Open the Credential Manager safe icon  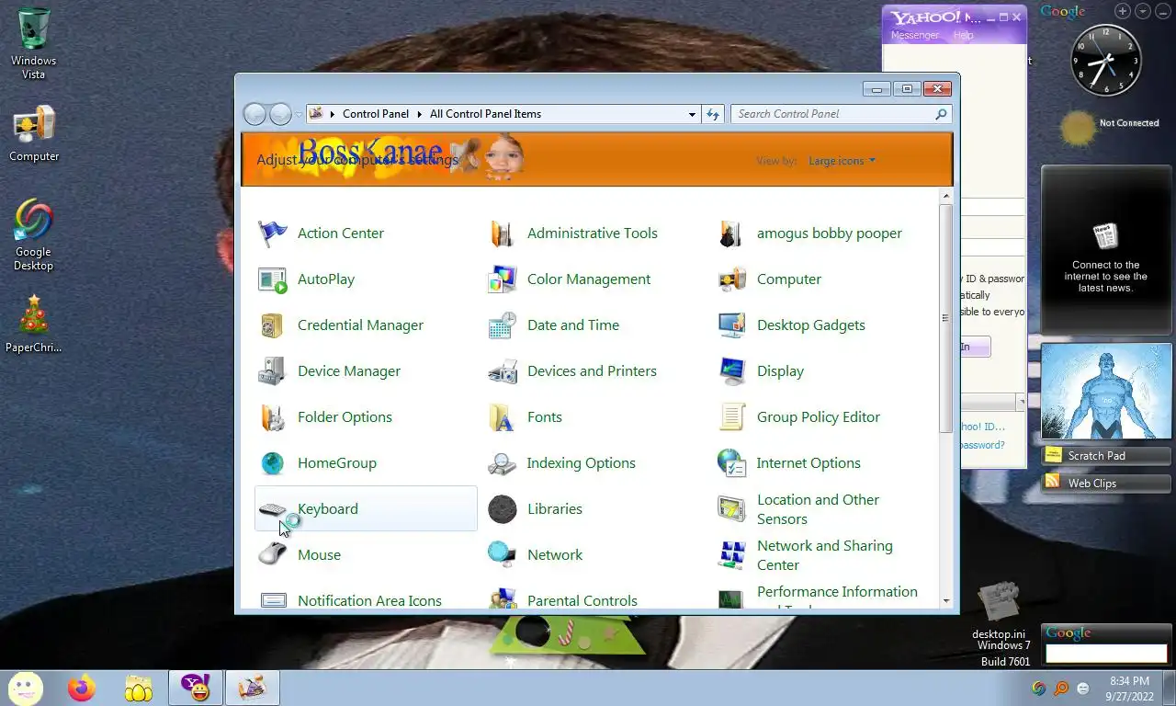(x=272, y=325)
